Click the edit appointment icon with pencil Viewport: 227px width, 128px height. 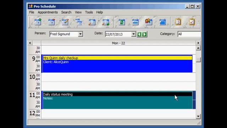[x=65, y=22]
